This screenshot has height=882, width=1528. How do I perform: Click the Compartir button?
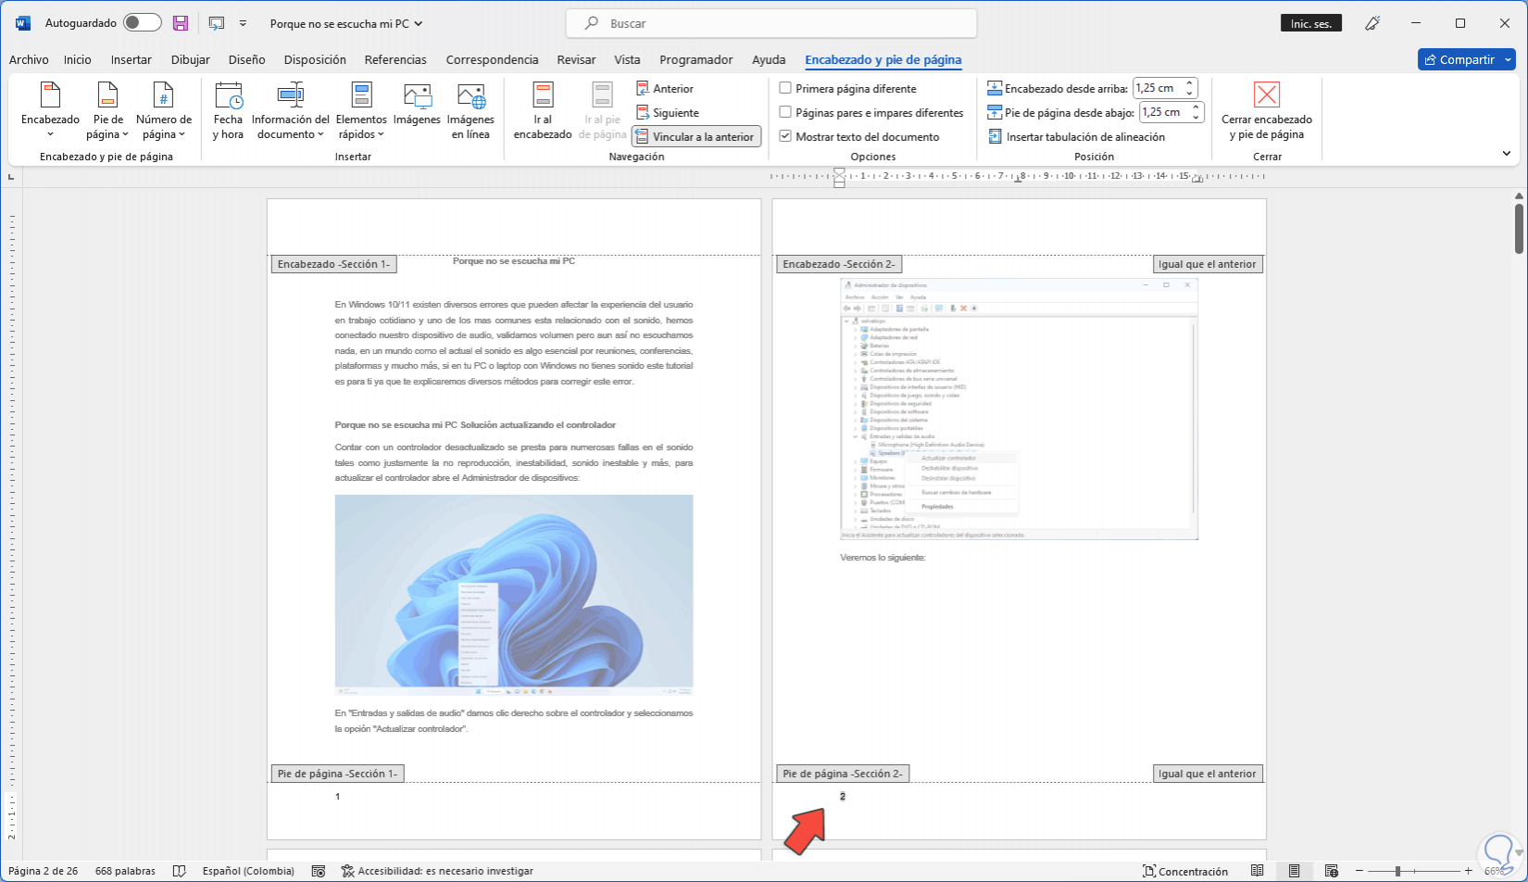1459,59
